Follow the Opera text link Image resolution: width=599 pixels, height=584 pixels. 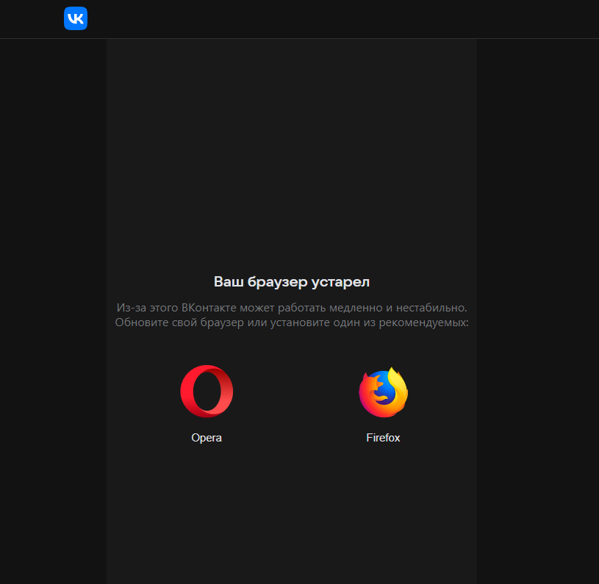[x=207, y=438]
